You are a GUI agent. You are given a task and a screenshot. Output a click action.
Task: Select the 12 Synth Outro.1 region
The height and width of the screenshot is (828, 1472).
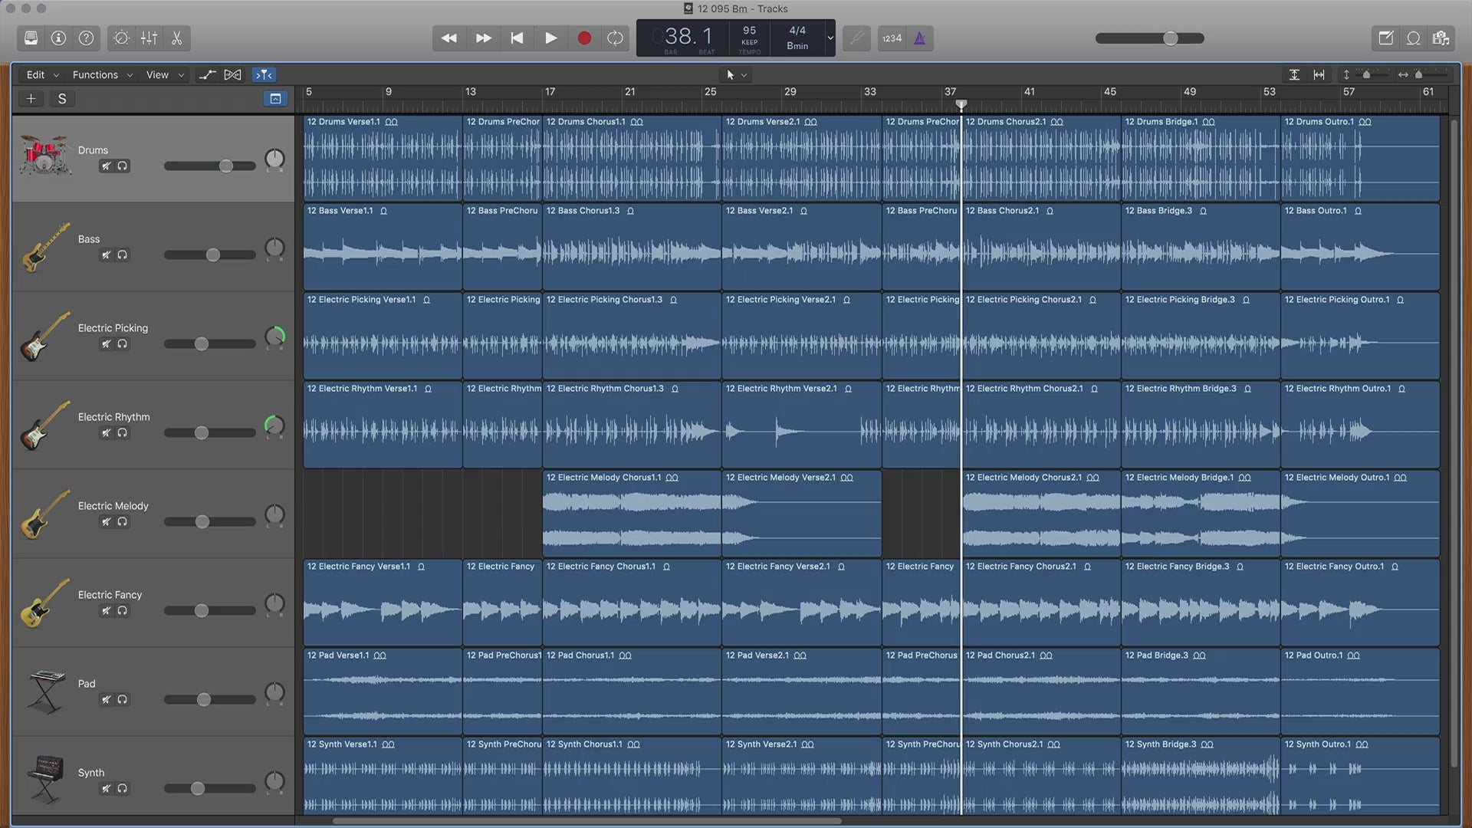tap(1360, 776)
